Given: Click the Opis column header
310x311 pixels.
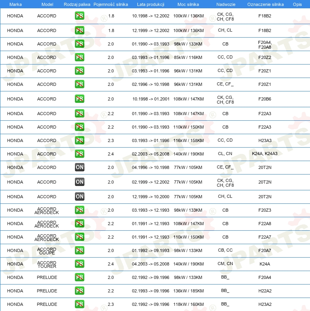Looking at the screenshot, I should pos(297,4).
